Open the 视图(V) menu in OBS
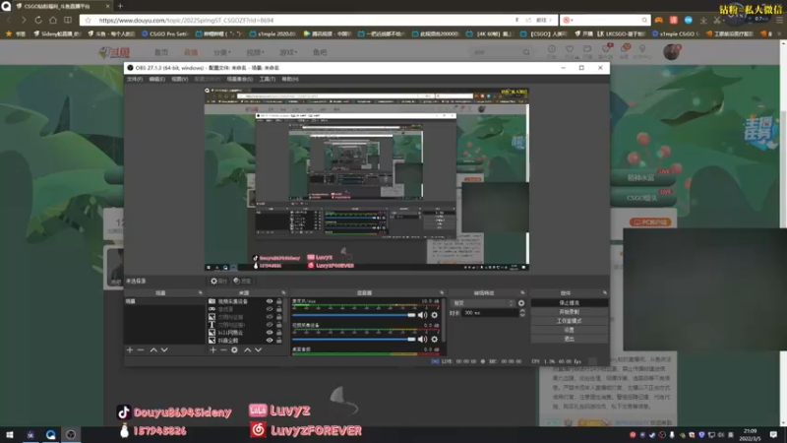 pyautogui.click(x=180, y=79)
